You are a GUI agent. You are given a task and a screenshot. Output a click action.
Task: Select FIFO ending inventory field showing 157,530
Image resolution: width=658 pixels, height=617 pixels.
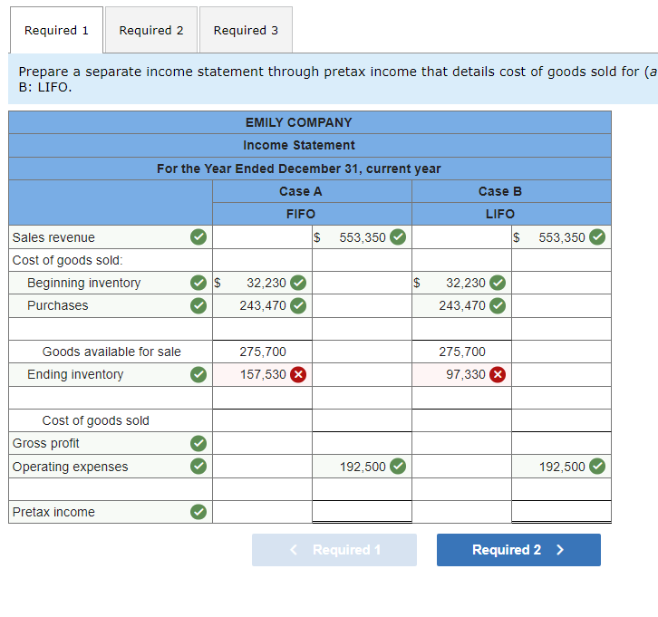(262, 374)
